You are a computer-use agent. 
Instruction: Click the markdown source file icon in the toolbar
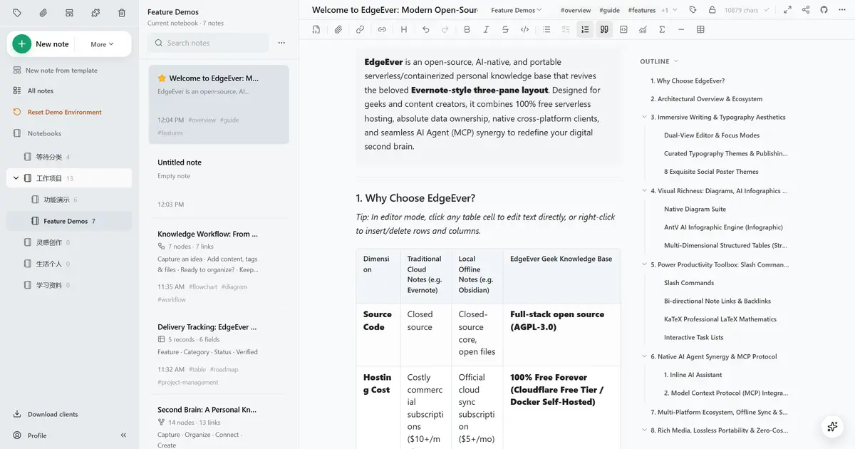pos(316,29)
